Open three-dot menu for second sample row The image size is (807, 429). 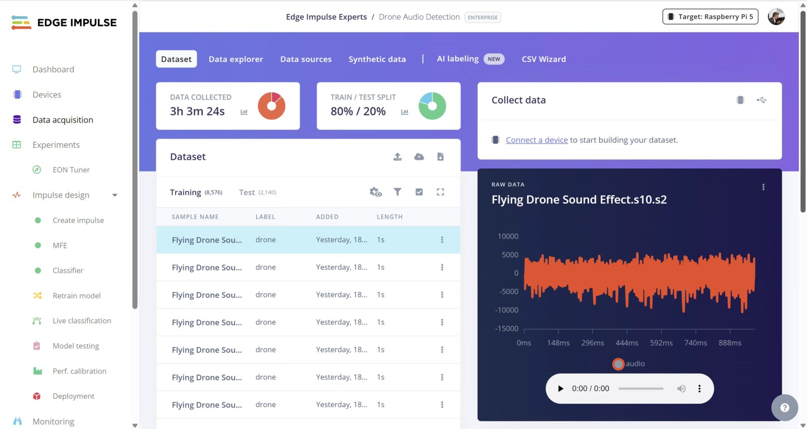point(442,267)
